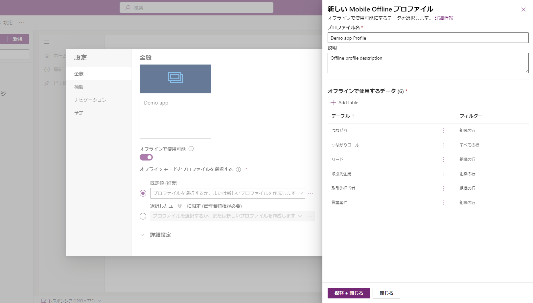The image size is (533, 303).
Task: Click ellipsis next to 選択したユーザーに限定 dropdown
Action: pyautogui.click(x=310, y=216)
